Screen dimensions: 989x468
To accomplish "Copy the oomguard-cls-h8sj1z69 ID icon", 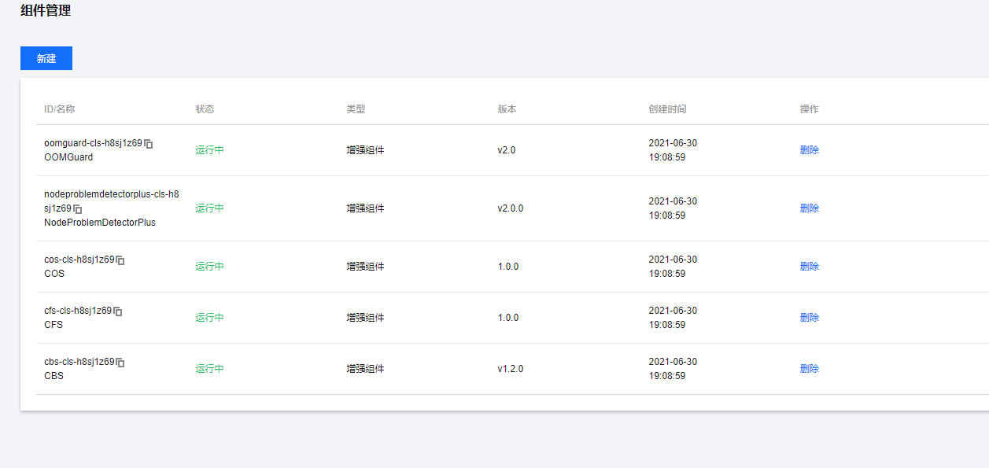I will tap(149, 144).
